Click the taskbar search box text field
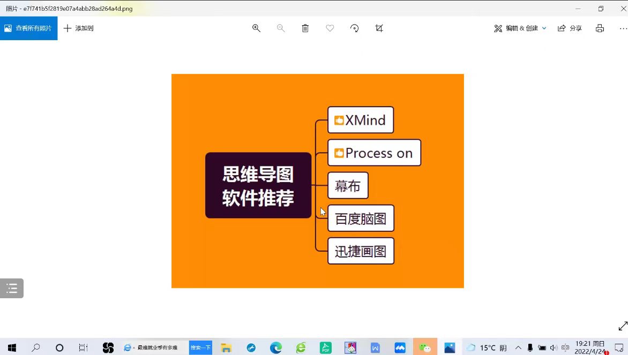Image resolution: width=628 pixels, height=355 pixels. click(155, 348)
